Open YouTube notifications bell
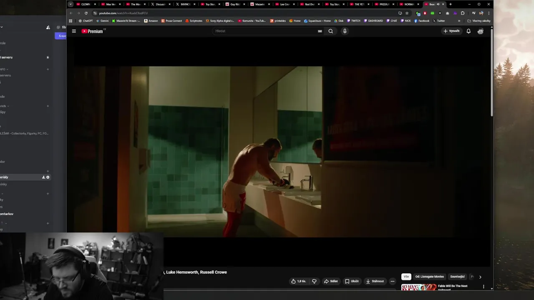The height and width of the screenshot is (300, 534). (x=469, y=31)
